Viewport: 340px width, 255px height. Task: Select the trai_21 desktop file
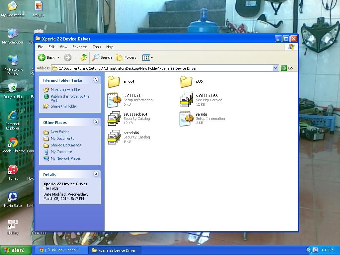(x=39, y=9)
